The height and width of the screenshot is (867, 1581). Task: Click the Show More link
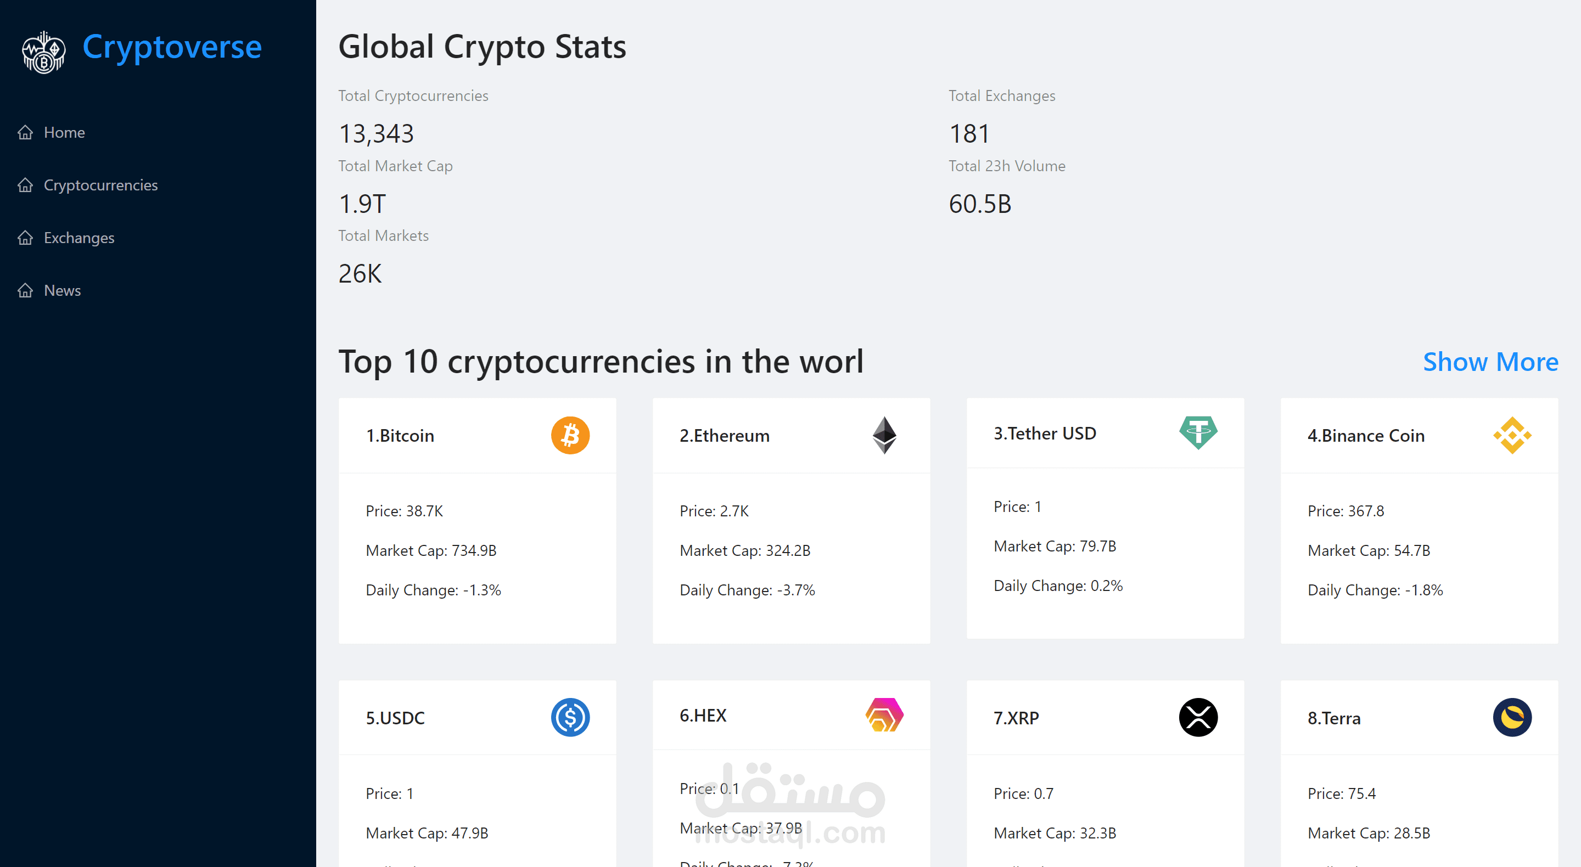[1490, 362]
